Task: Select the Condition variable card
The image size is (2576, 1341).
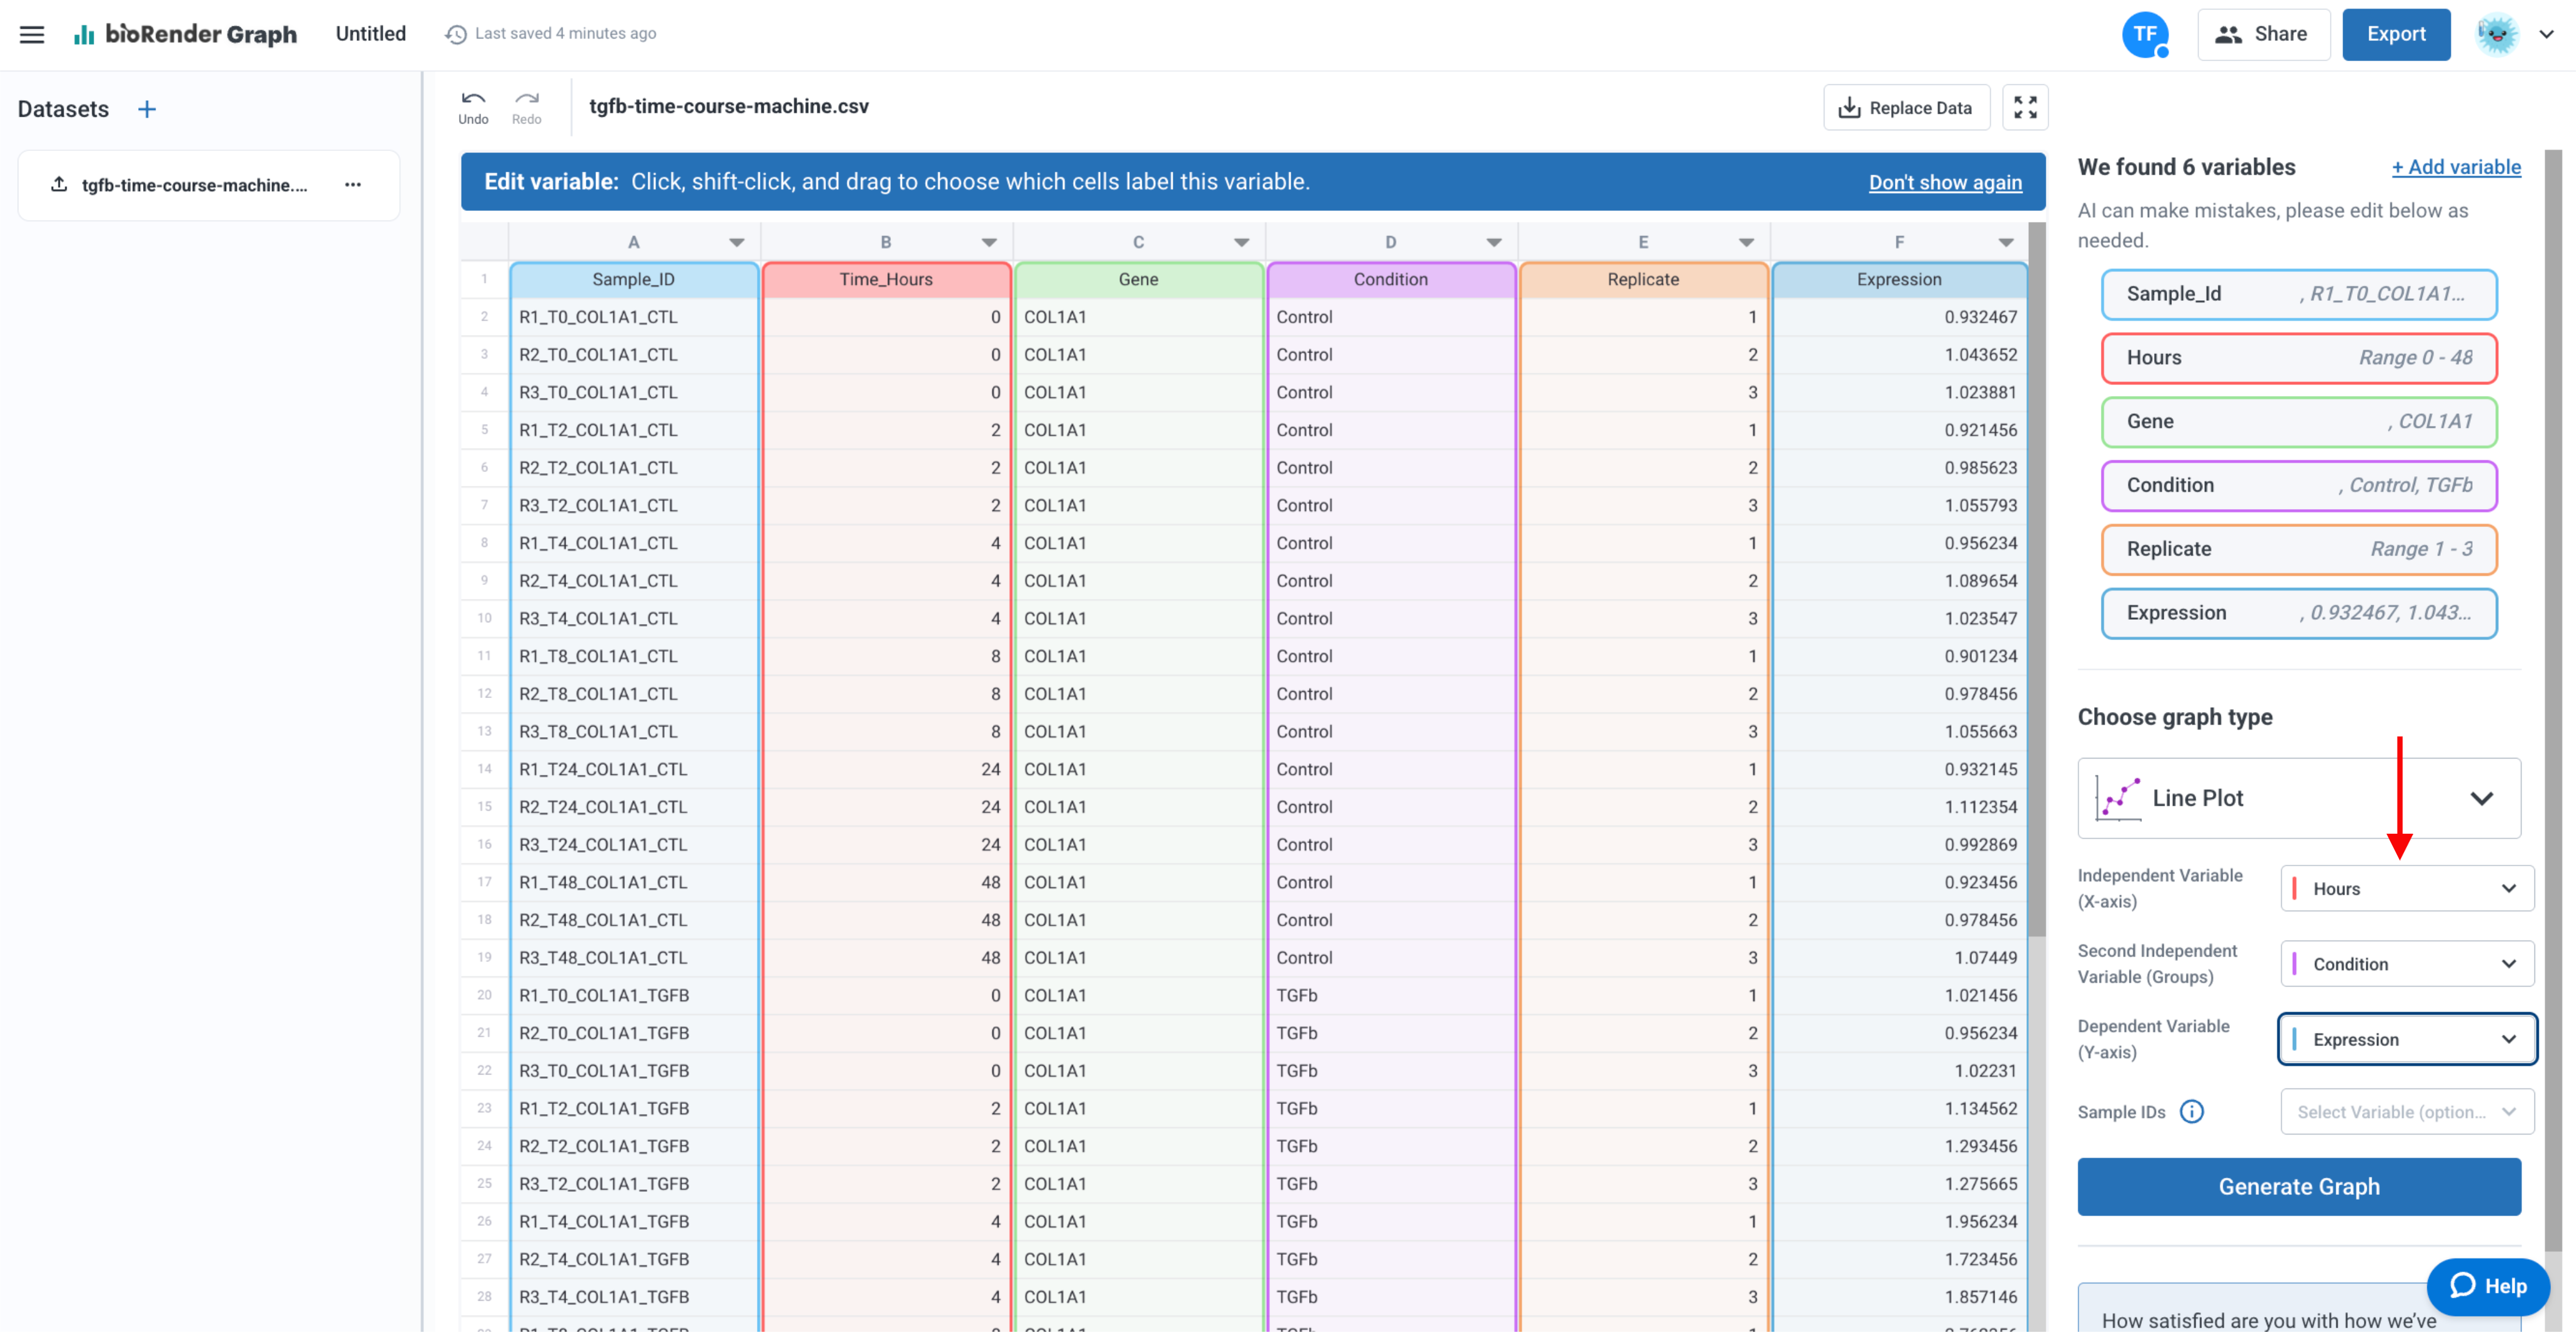Action: [x=2299, y=486]
